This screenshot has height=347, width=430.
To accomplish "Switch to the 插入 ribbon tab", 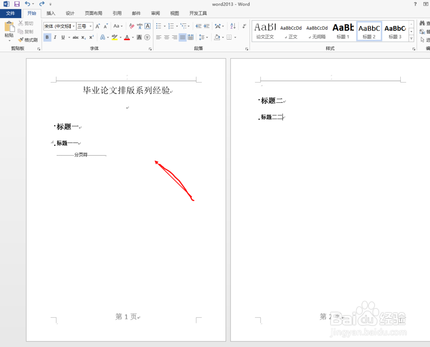I will [50, 13].
